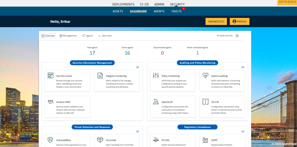
Task: Click the CIS-CAT module icon
Action: [x=205, y=102]
